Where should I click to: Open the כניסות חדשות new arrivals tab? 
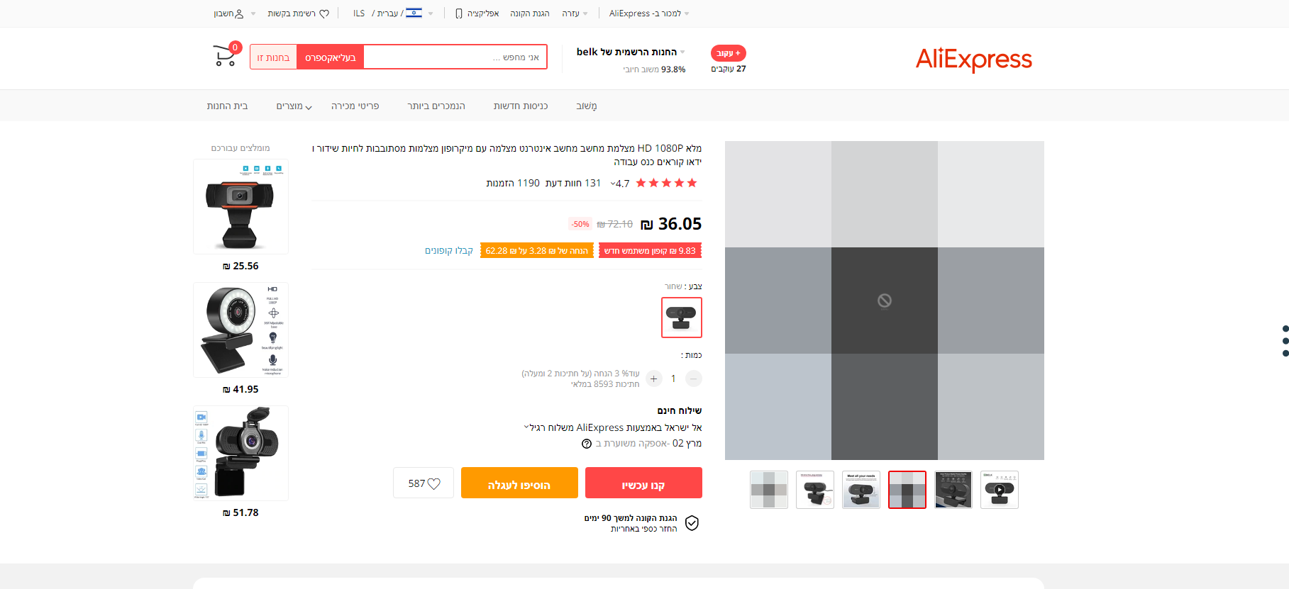(521, 106)
